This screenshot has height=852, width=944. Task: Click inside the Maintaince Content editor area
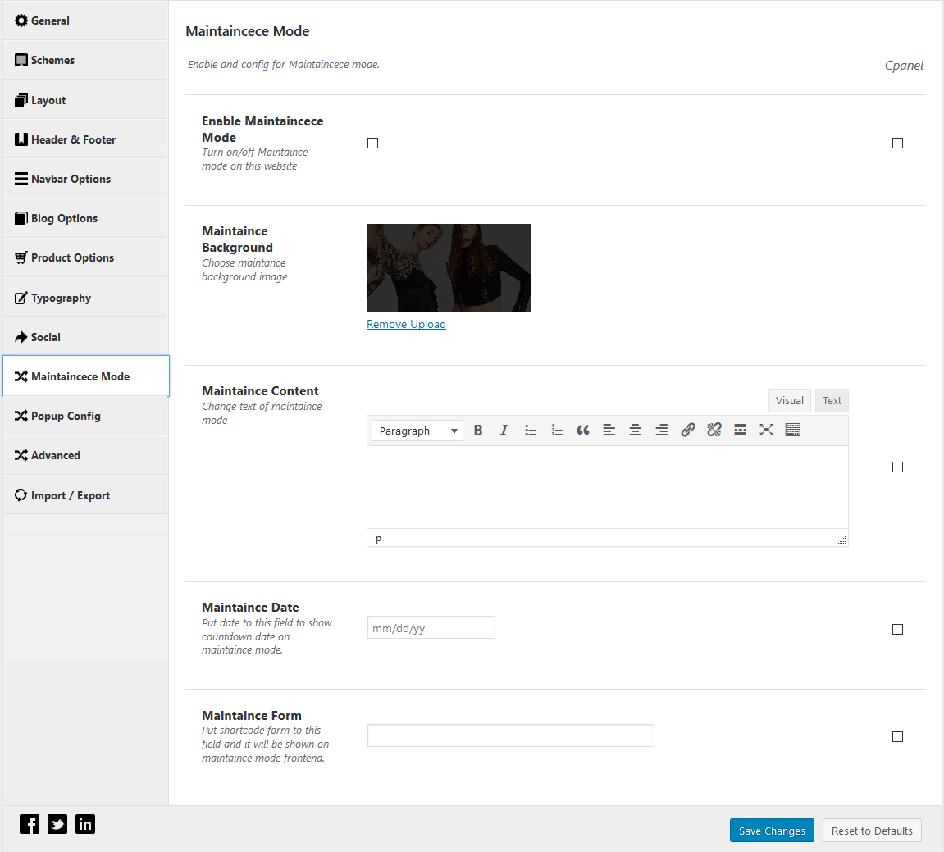click(x=608, y=487)
